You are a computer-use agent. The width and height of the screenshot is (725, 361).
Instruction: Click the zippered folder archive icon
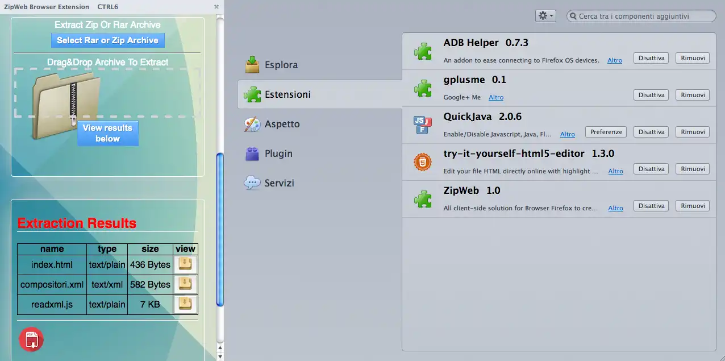click(x=66, y=105)
